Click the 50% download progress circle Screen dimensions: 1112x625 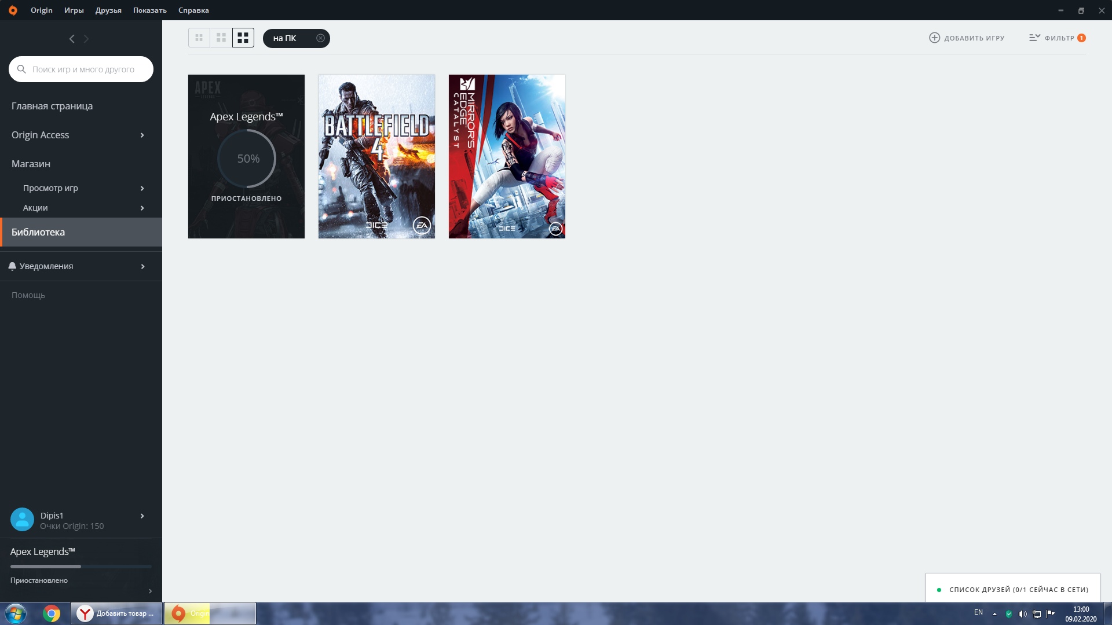[247, 159]
